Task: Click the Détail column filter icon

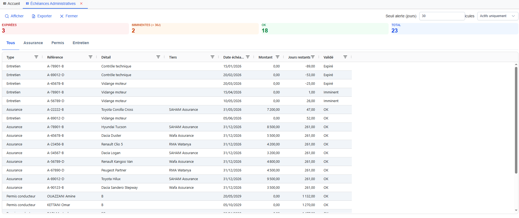Action: click(x=158, y=57)
